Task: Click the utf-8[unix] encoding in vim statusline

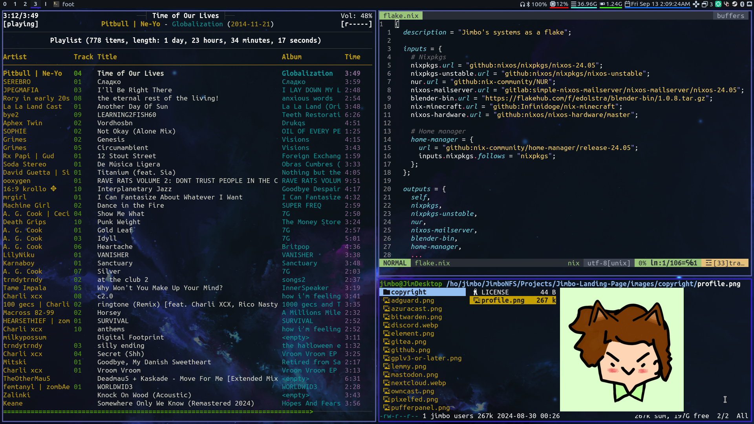Action: [609, 263]
